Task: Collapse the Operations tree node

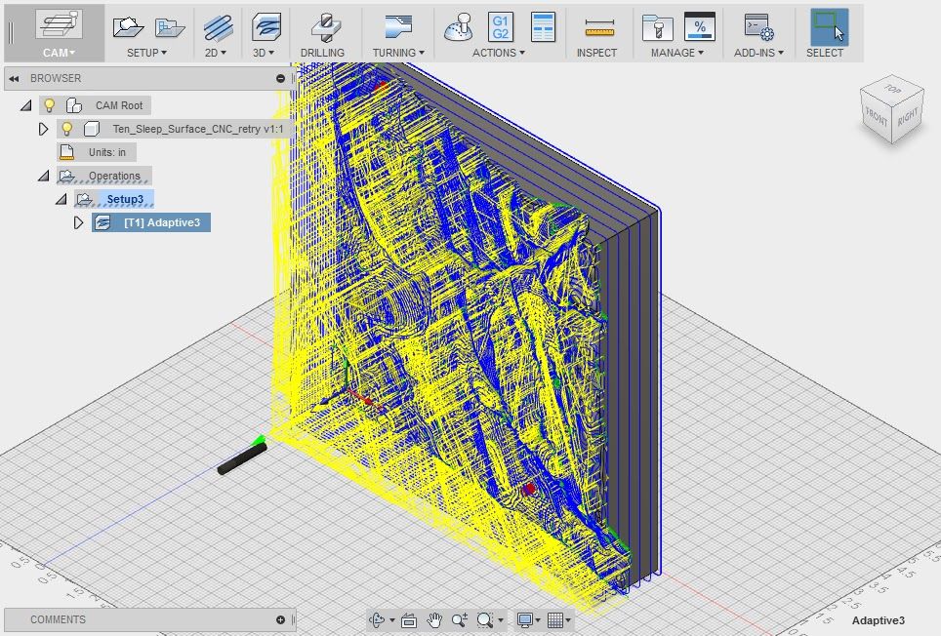Action: point(43,175)
